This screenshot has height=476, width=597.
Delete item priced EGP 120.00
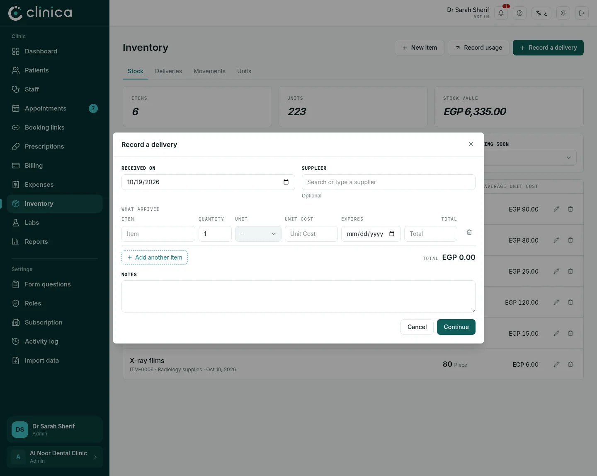click(x=570, y=302)
